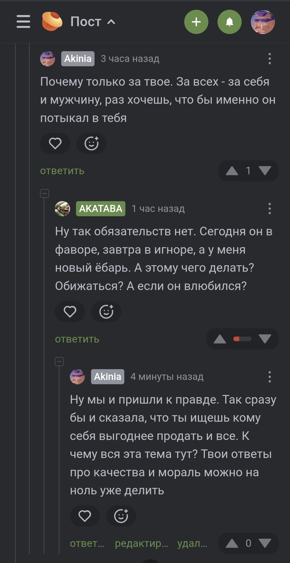This screenshot has width=290, height=563.
Task: Add emoji reaction to AKATABA's comment
Action: 106,312
